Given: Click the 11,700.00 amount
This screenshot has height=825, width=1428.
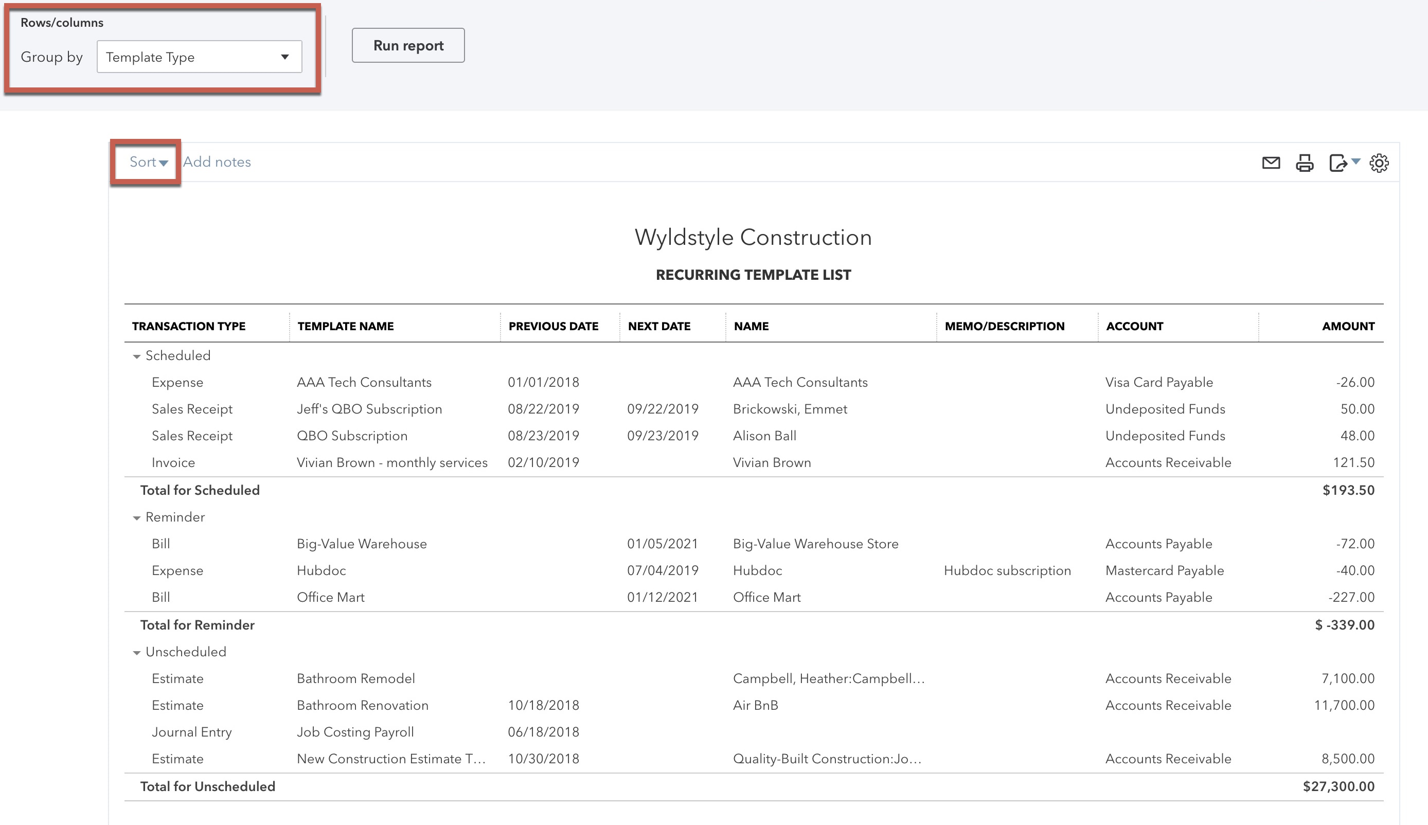Looking at the screenshot, I should pos(1344,706).
